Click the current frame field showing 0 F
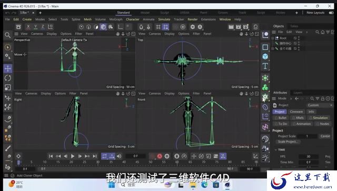Image resolution: width=337 pixels, height=191 pixels. (x=136, y=156)
